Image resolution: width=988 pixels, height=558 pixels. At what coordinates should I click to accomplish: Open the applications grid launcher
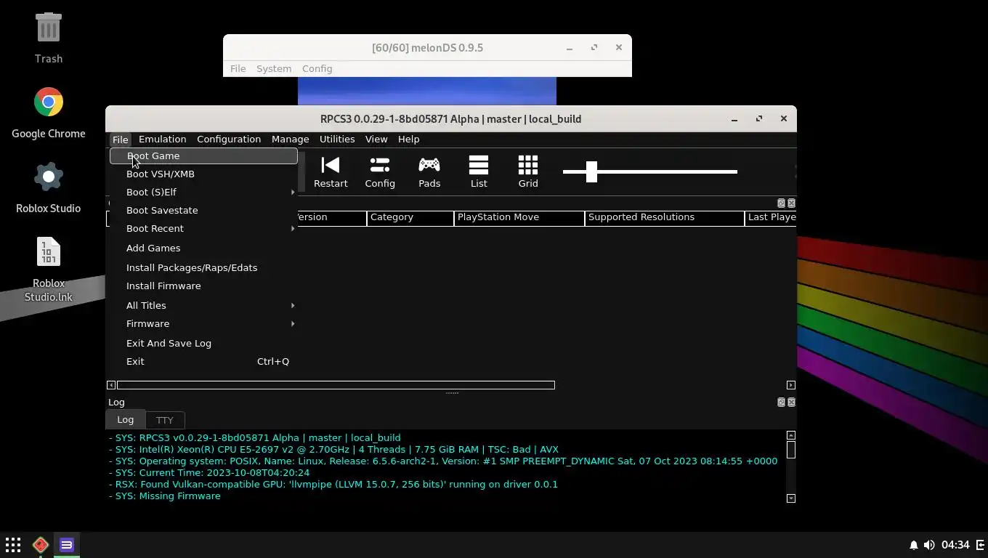[x=13, y=545]
